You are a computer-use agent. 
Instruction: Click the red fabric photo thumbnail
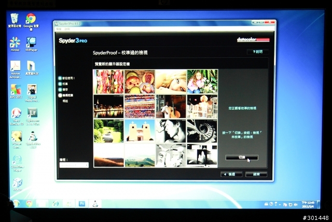pyautogui.click(x=108, y=82)
